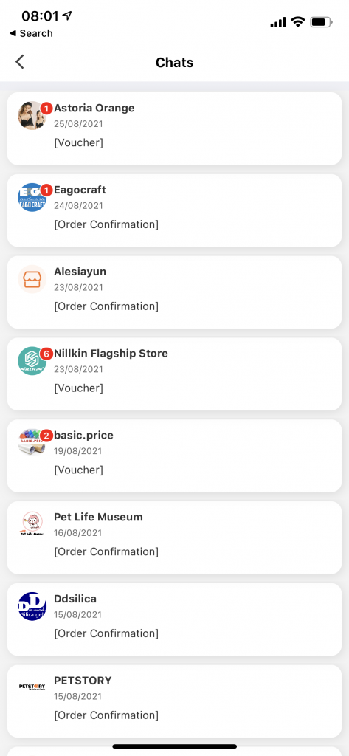Return to Search in status bar
This screenshot has height=756, width=349.
[x=31, y=33]
